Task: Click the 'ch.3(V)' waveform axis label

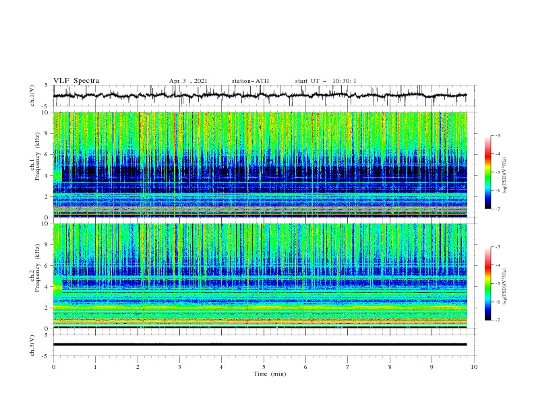Action: [x=32, y=345]
